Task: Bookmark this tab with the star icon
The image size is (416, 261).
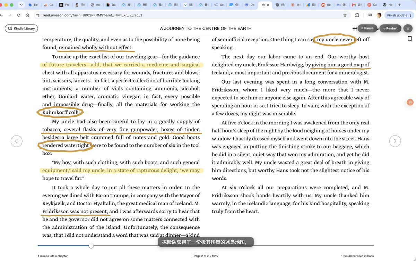Action: (x=345, y=15)
